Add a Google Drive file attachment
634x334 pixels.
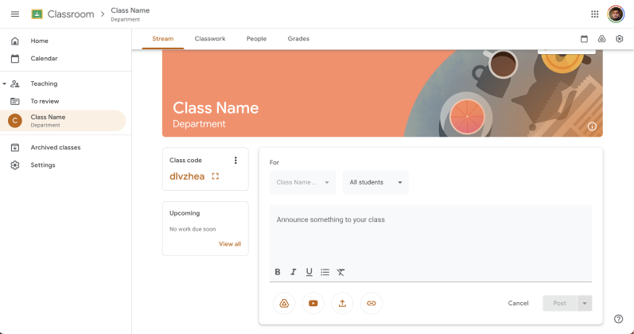[283, 303]
